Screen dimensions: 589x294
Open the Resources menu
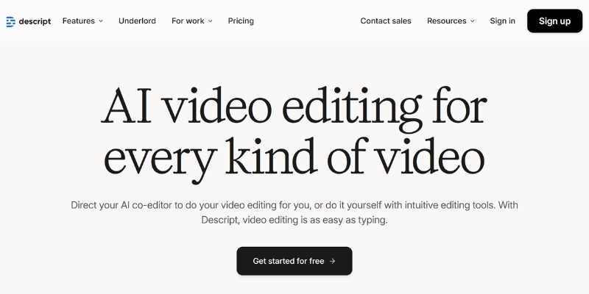click(x=446, y=21)
